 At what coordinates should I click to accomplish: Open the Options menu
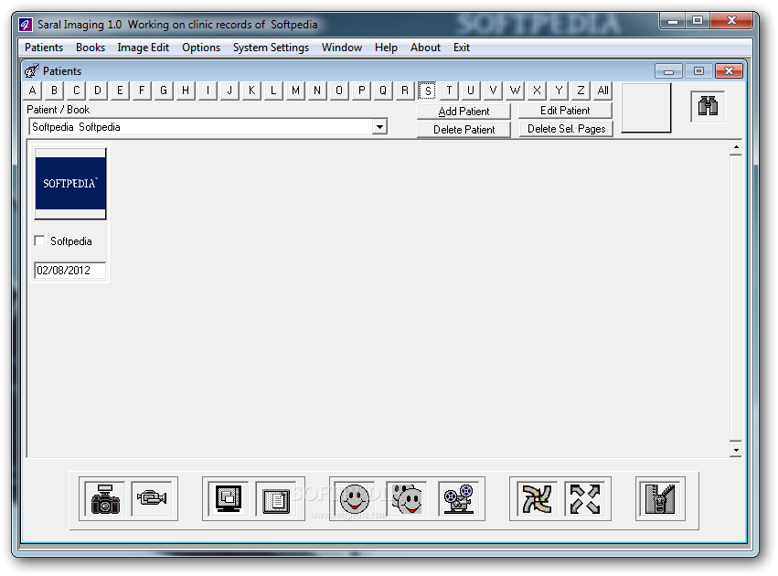click(x=201, y=48)
